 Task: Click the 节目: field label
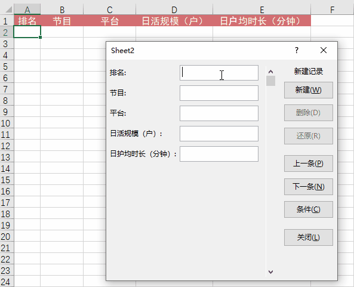(x=118, y=92)
